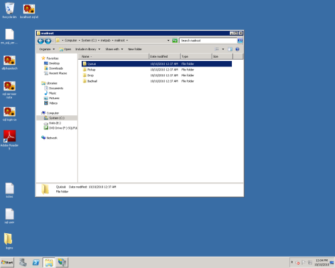Launch PowerShell from the taskbar
The height and width of the screenshot is (268, 335).
[x=36, y=263]
